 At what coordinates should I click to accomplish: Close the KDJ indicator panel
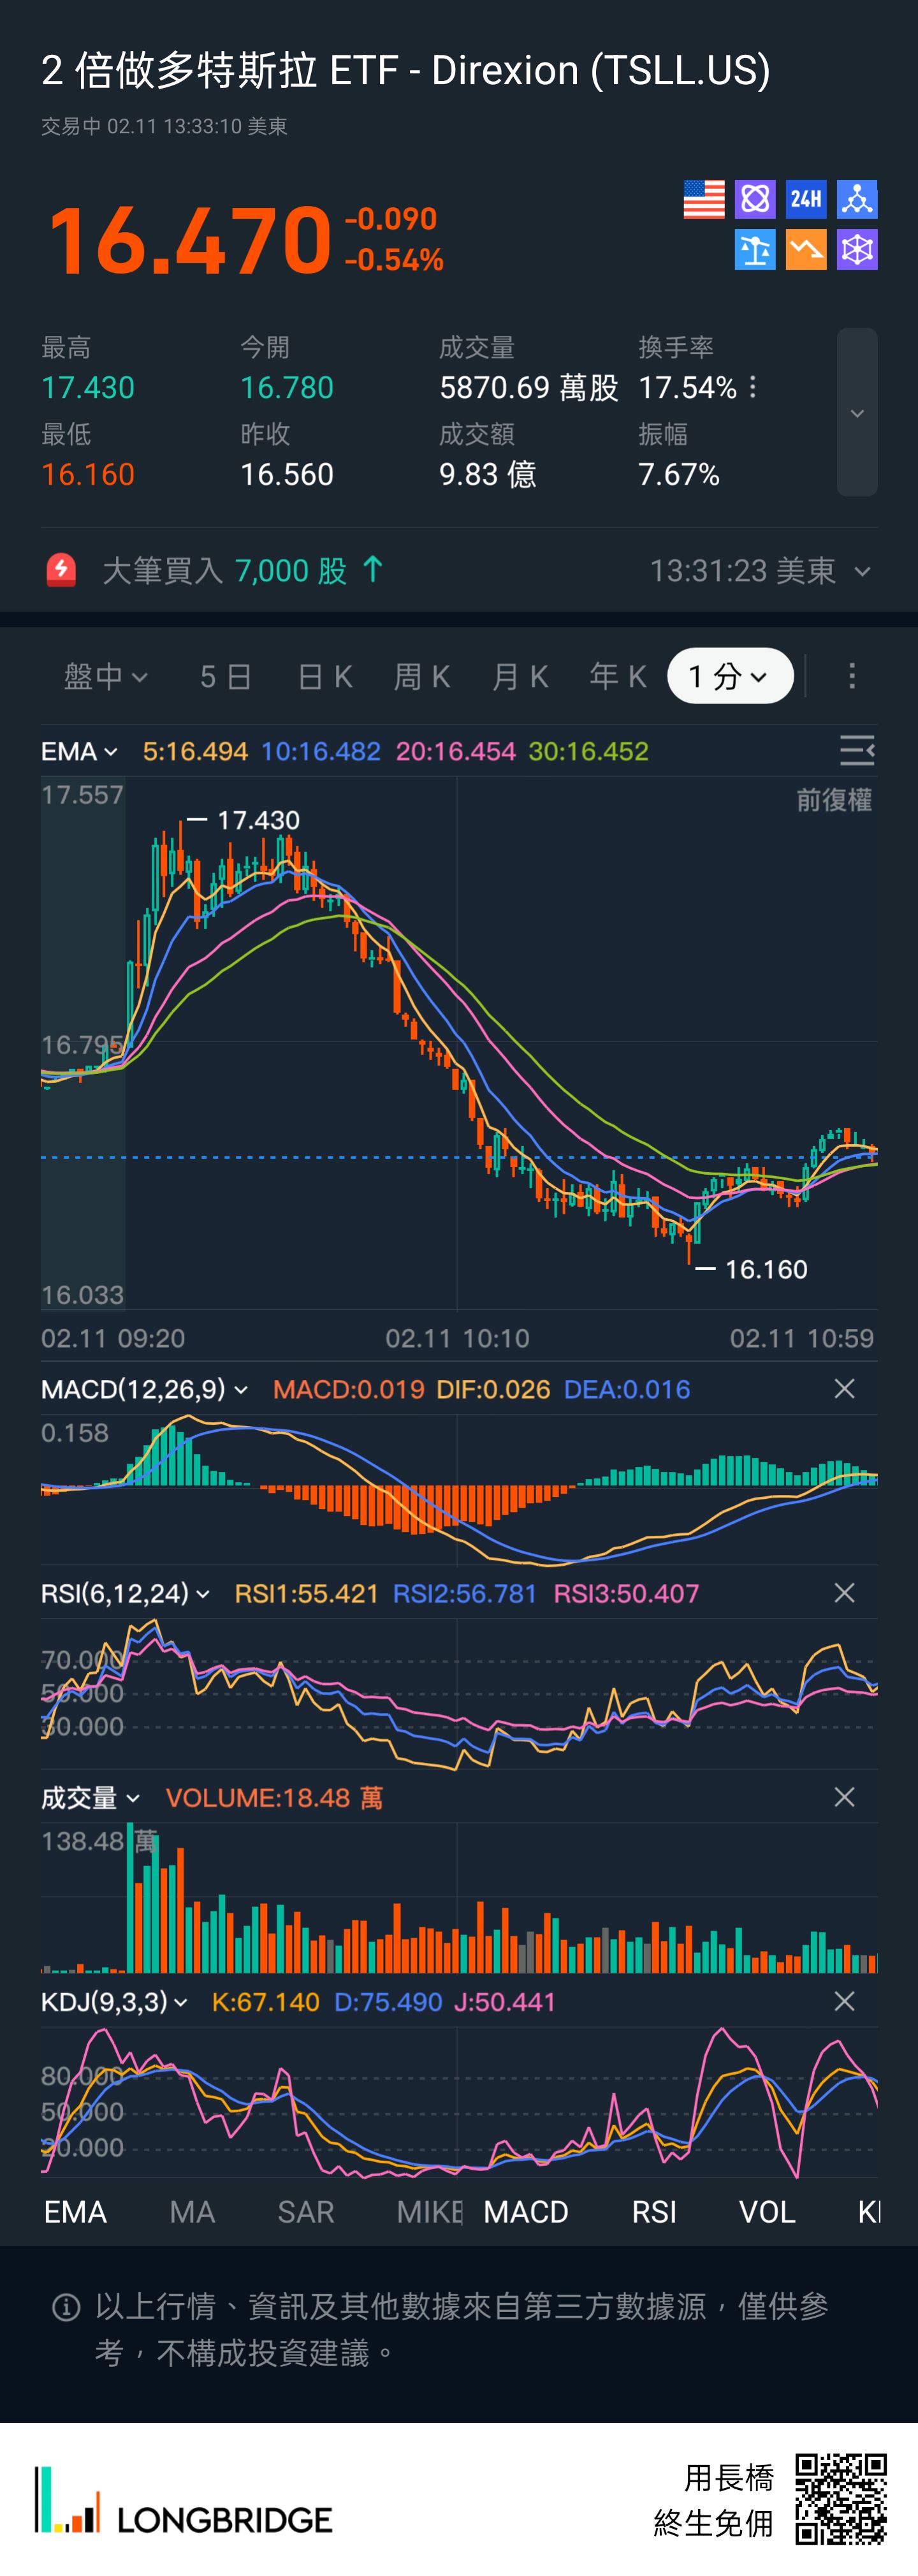tap(844, 2001)
